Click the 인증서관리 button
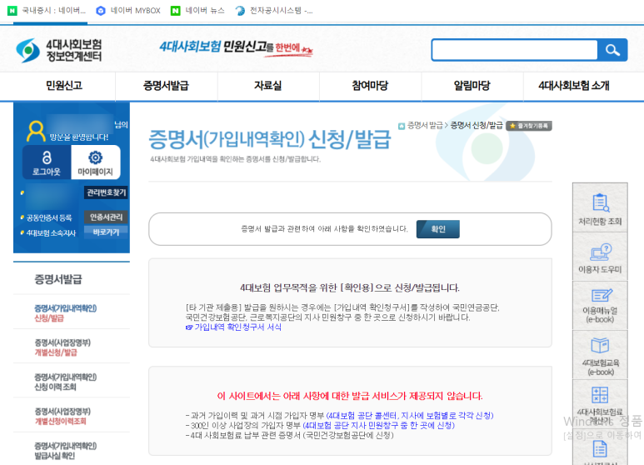Image resolution: width=644 pixels, height=465 pixels. (106, 217)
